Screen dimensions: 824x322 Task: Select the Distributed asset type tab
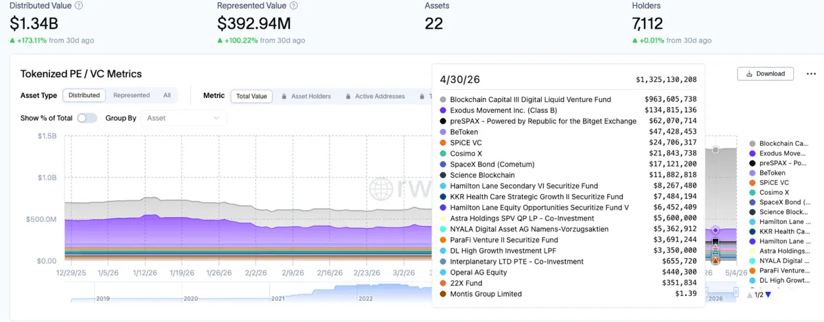(x=84, y=95)
